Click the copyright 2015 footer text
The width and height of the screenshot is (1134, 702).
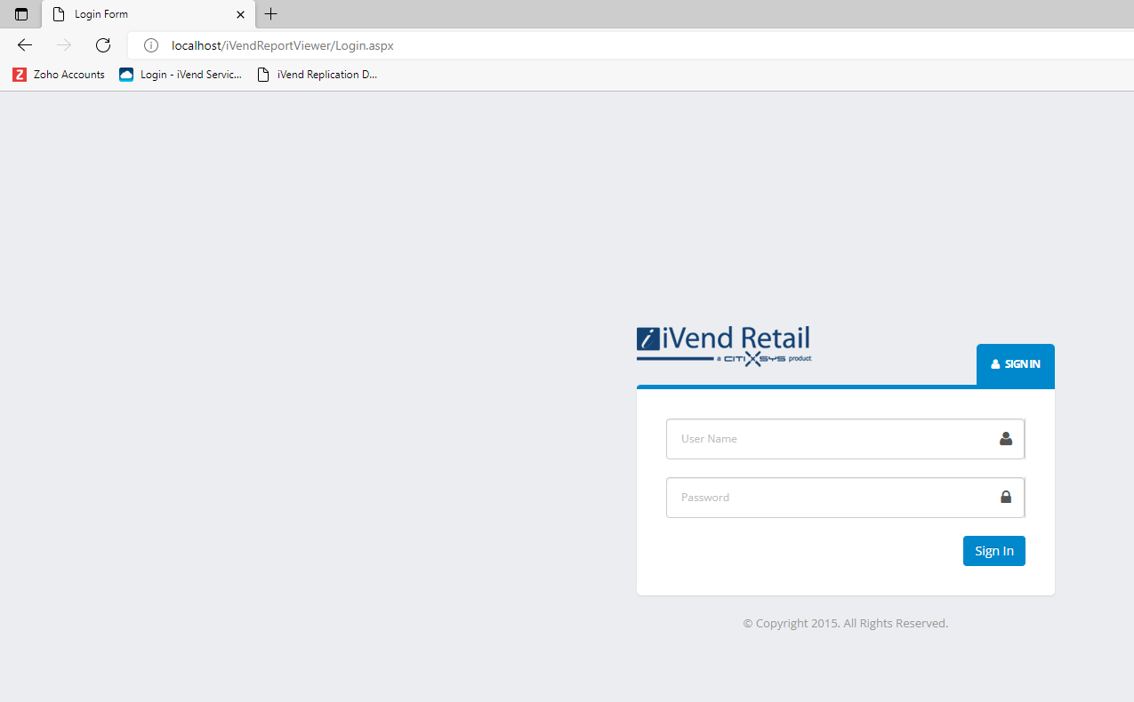pos(846,624)
